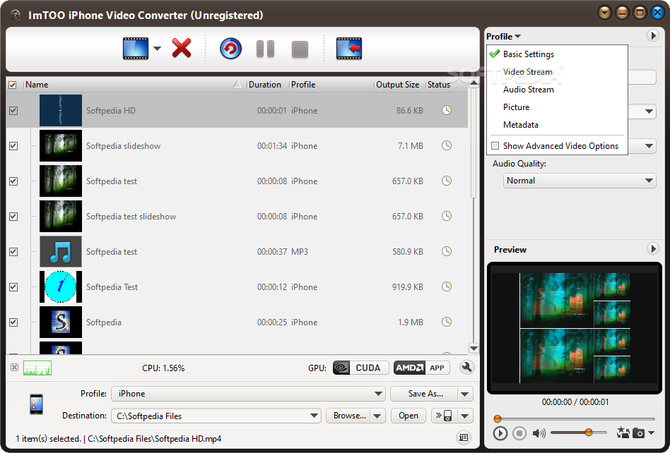The height and width of the screenshot is (453, 670).
Task: Toggle AMD APP GPU acceleration
Action: coord(422,368)
